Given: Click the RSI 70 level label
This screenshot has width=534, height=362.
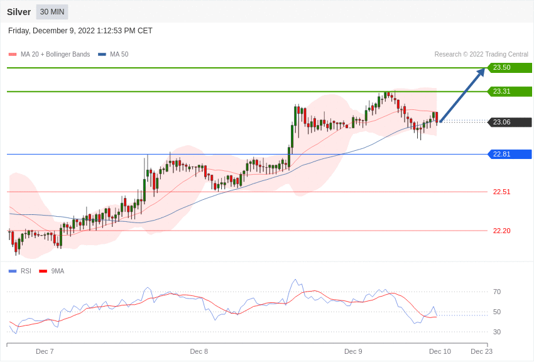Looking at the screenshot, I should pos(497,292).
